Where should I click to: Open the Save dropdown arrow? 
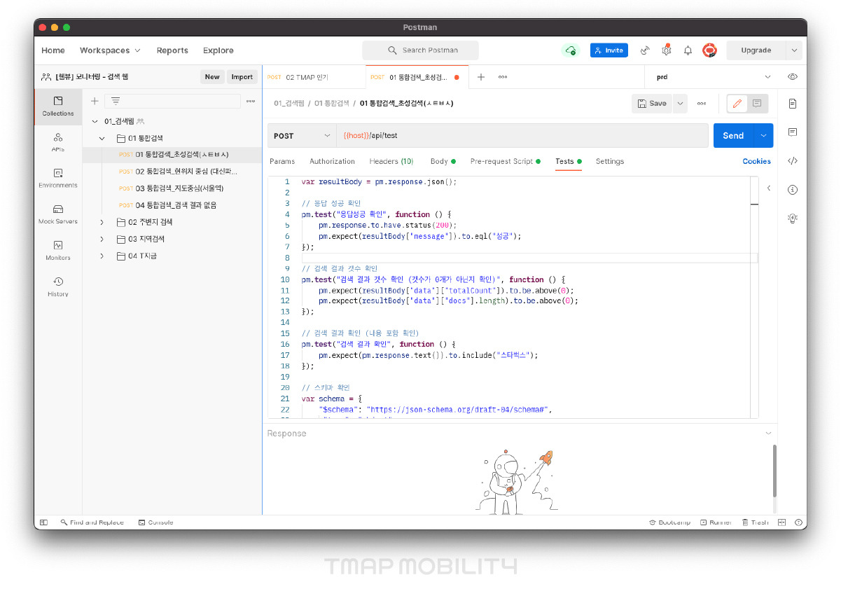coord(680,103)
